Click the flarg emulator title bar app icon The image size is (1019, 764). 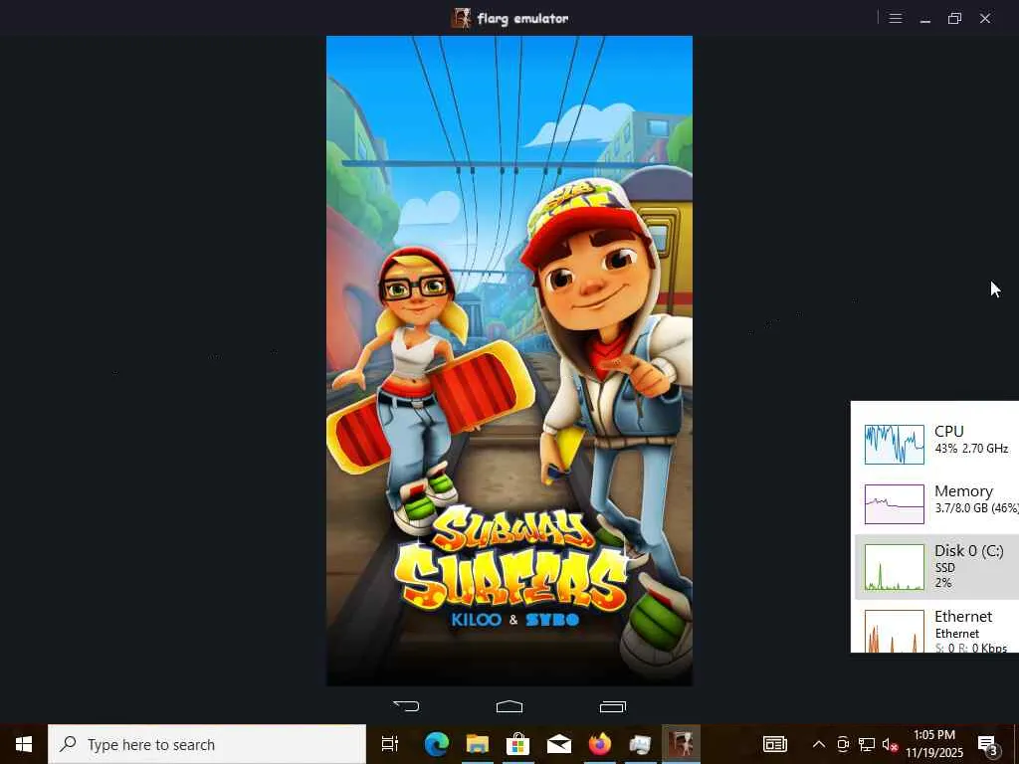coord(462,18)
